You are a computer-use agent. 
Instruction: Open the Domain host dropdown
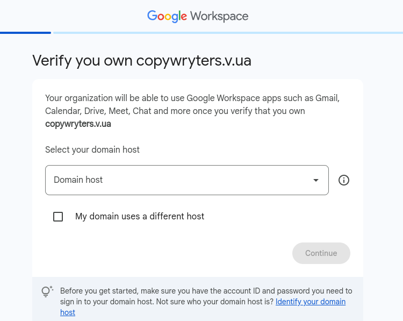click(x=187, y=180)
